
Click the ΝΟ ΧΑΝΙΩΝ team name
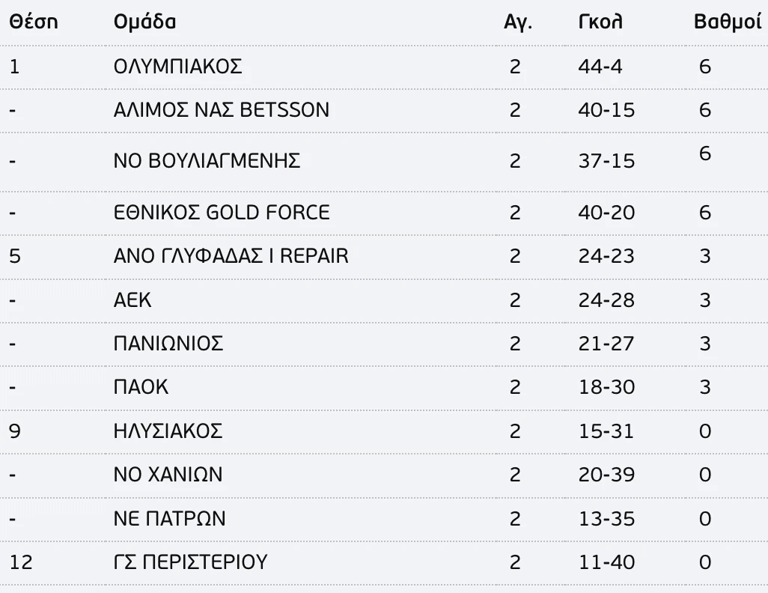pyautogui.click(x=168, y=475)
